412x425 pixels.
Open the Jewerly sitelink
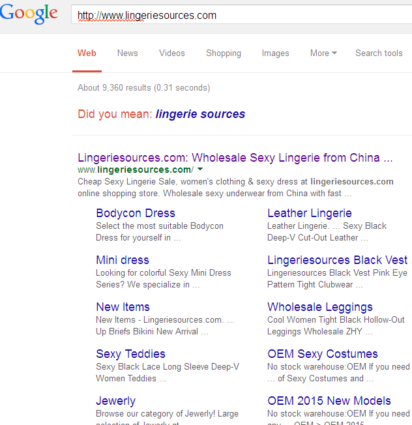[116, 401]
